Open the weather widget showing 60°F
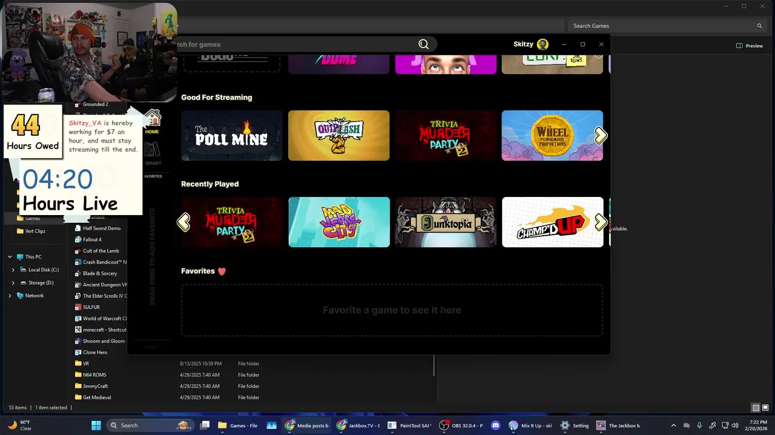The height and width of the screenshot is (435, 775). [x=19, y=425]
